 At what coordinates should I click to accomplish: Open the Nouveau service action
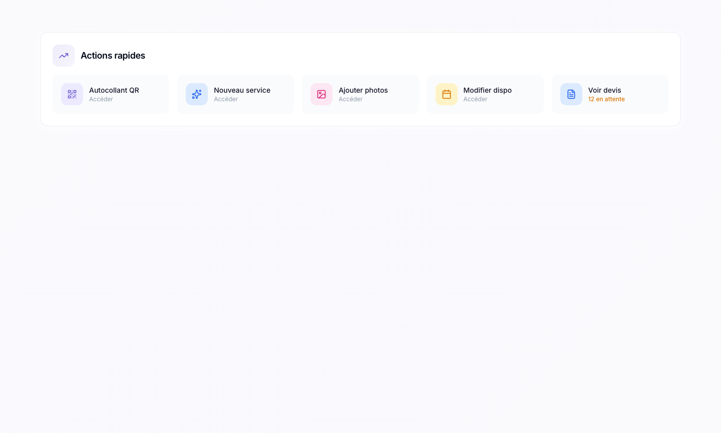click(x=235, y=94)
